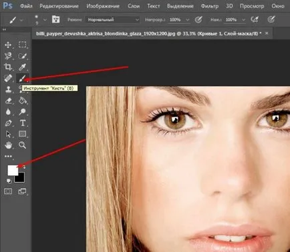Select the Hand tool
The height and width of the screenshot is (252, 290).
8,145
